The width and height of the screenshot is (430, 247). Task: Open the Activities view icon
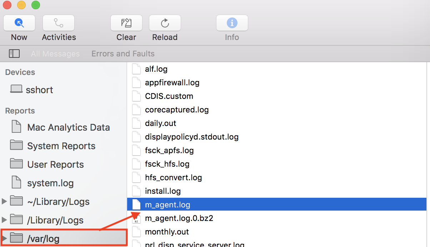(x=58, y=23)
